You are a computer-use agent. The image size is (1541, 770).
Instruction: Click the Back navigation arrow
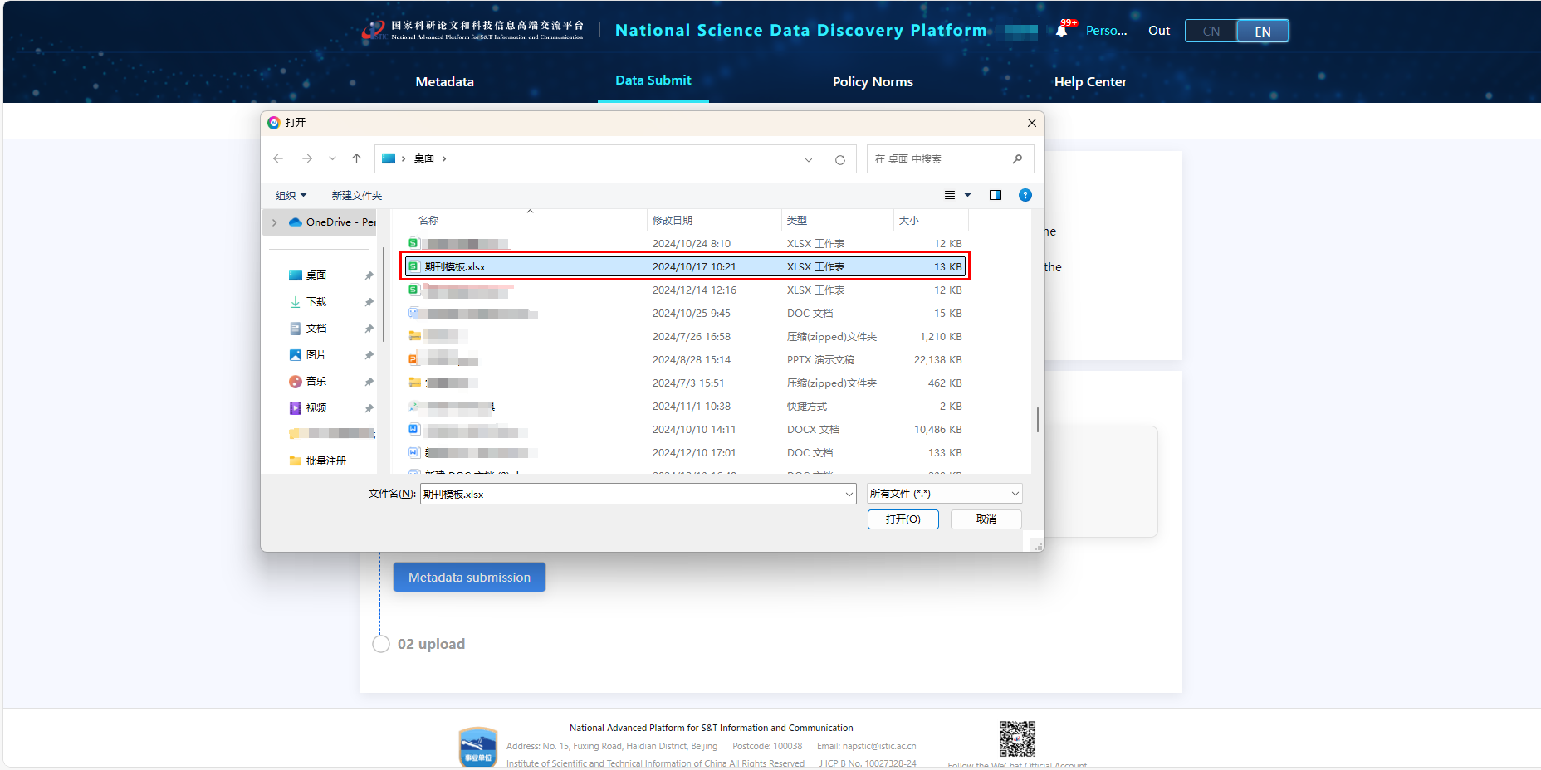pos(278,158)
